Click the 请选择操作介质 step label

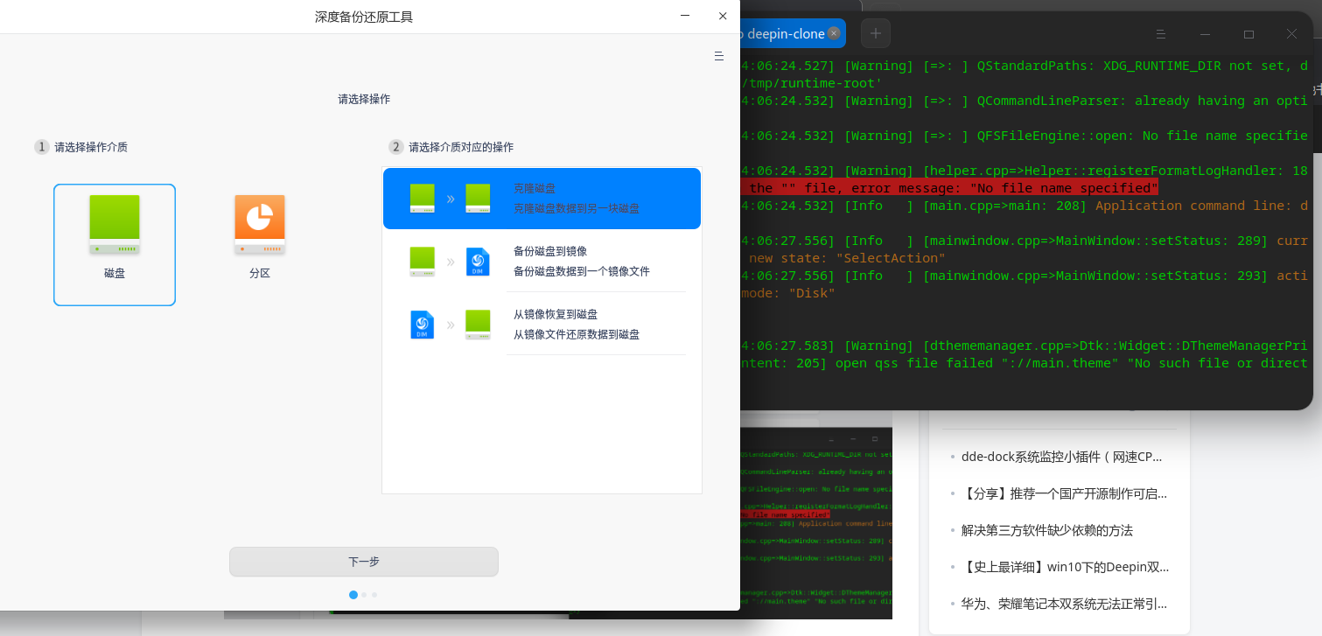click(91, 147)
